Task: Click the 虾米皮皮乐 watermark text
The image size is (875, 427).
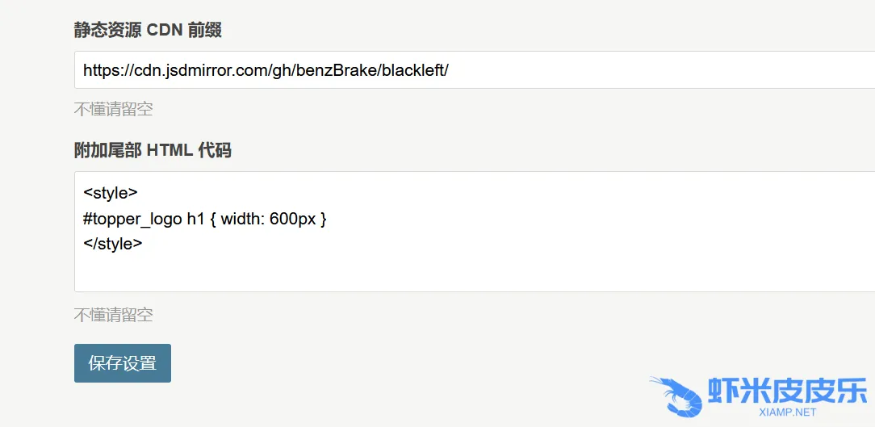Action: tap(787, 391)
